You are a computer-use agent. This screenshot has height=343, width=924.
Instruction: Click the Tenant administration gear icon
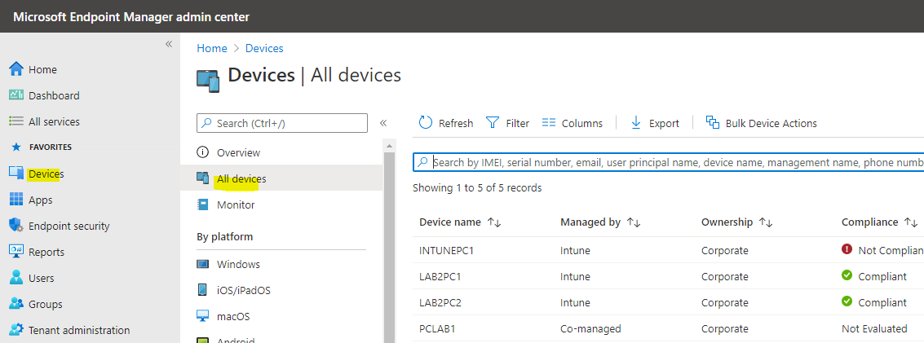[16, 329]
